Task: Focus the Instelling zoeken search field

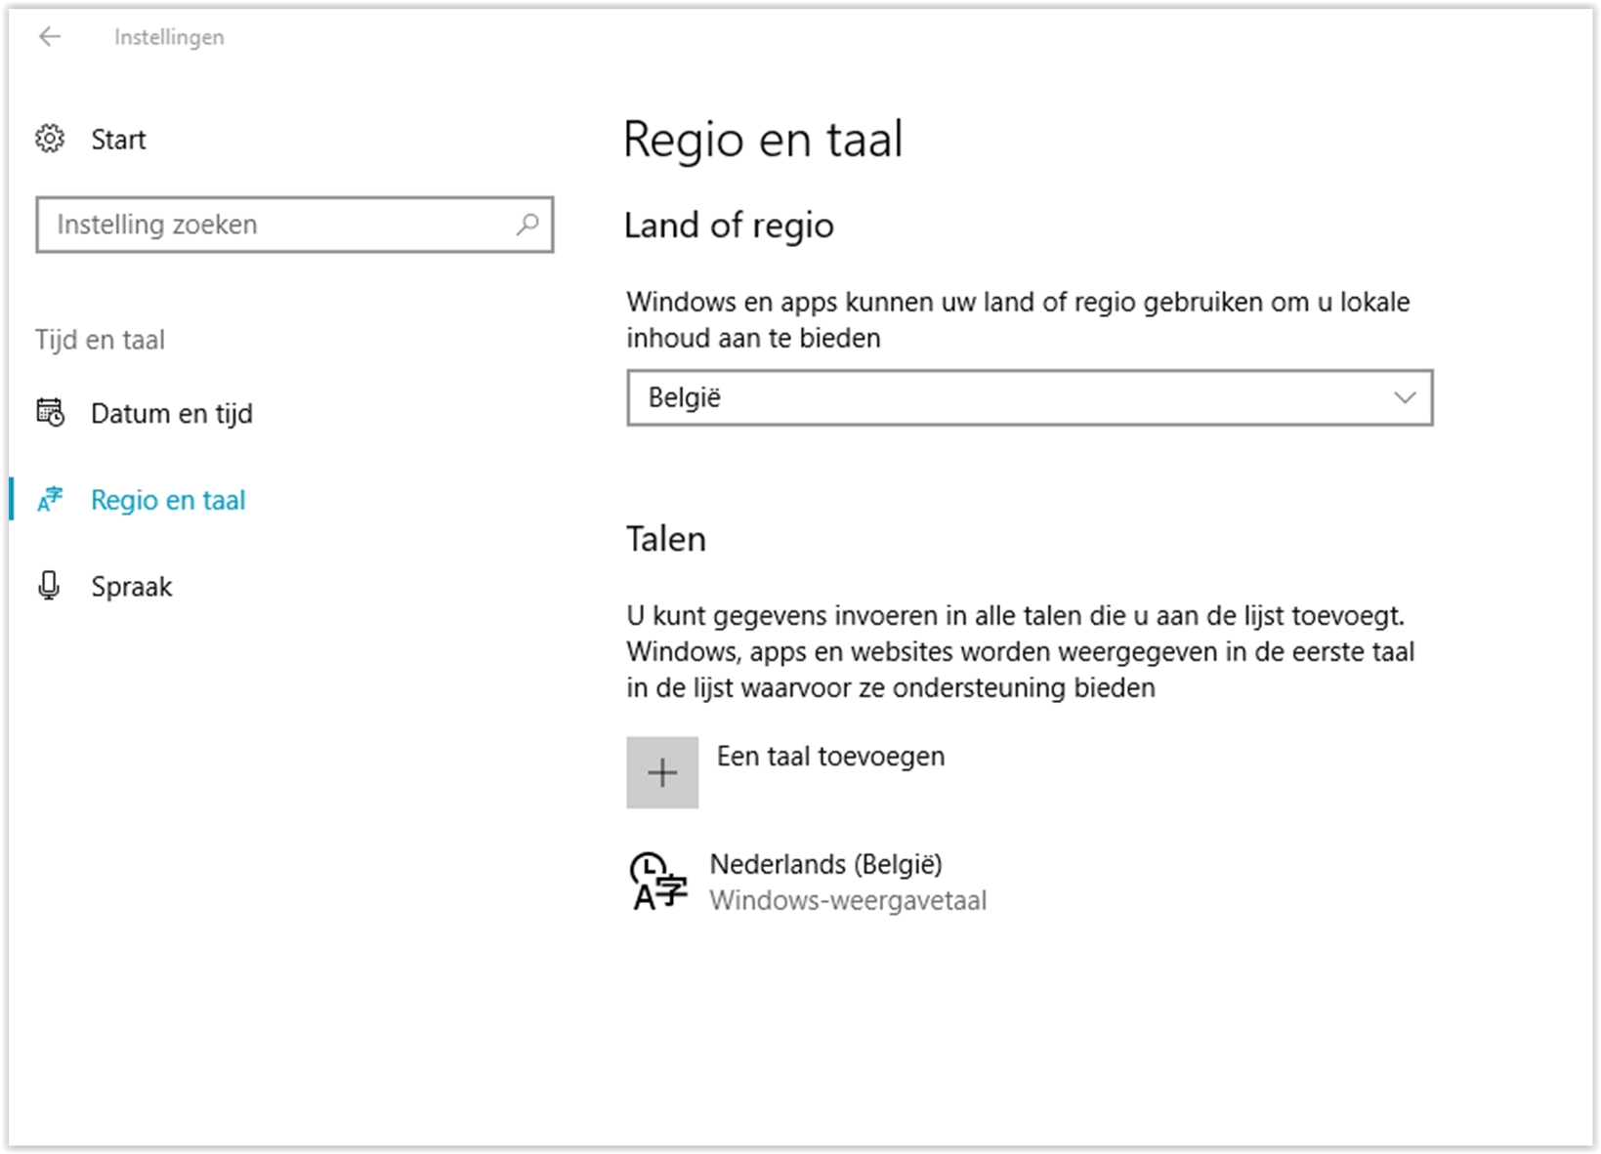Action: (x=278, y=225)
